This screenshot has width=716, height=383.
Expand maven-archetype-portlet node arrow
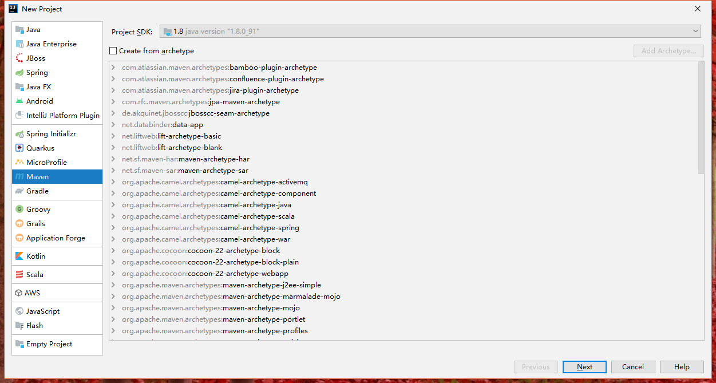pyautogui.click(x=114, y=319)
